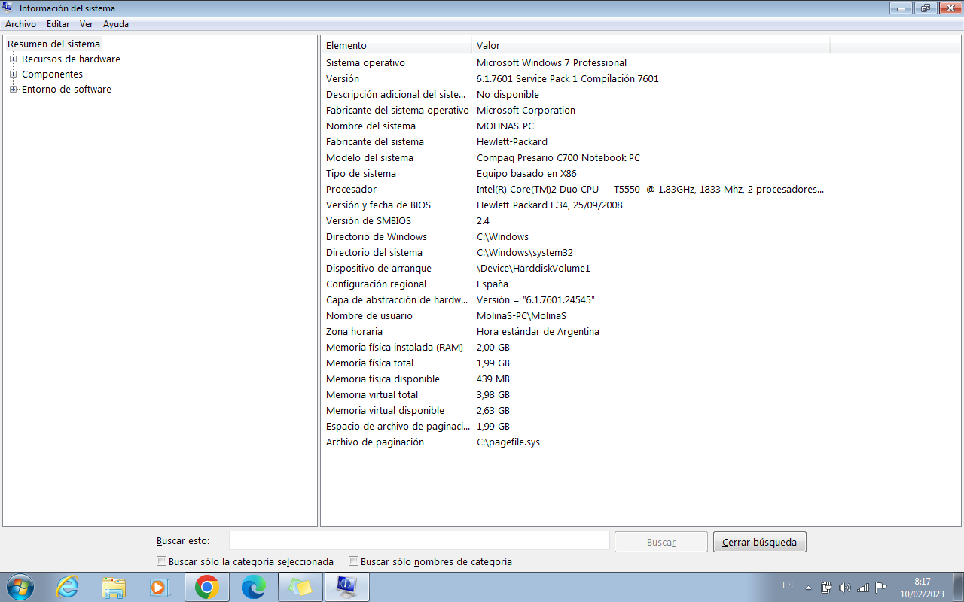Select the Fabricante del sistema row

click(x=575, y=141)
